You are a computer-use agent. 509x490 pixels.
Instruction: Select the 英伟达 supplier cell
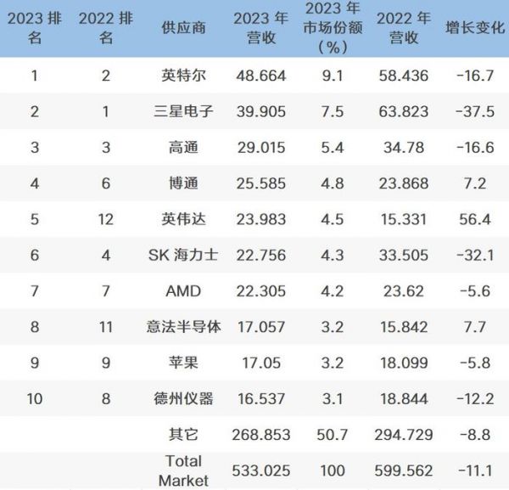point(185,218)
